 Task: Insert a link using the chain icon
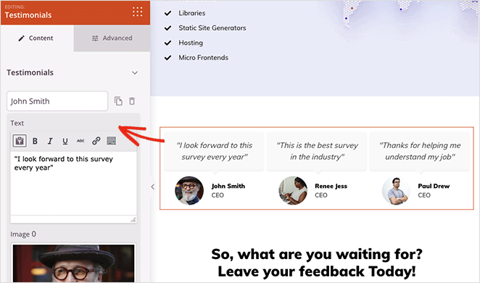click(96, 141)
